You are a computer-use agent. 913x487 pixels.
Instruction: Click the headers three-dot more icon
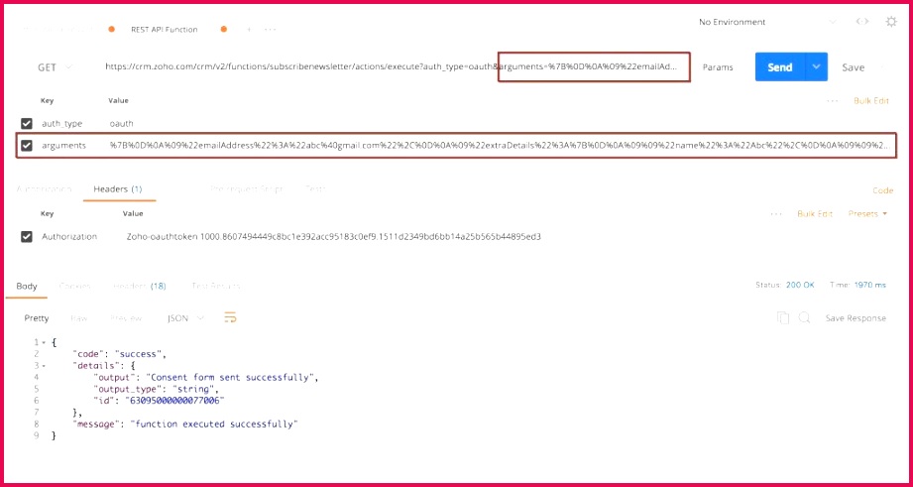pyautogui.click(x=776, y=213)
